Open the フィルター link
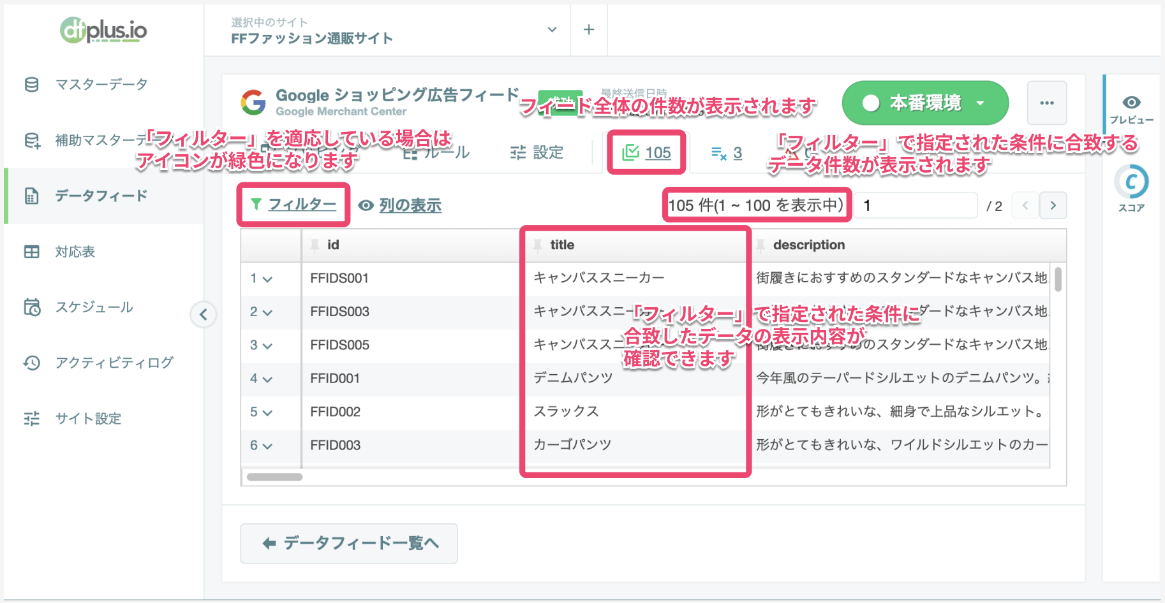 [302, 205]
